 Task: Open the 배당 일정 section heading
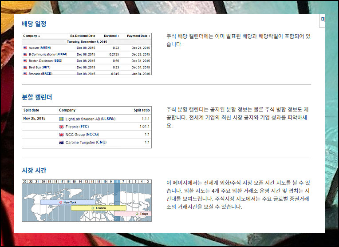(34, 24)
